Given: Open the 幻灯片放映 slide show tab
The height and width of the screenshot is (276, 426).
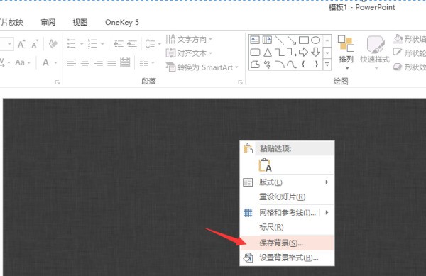Looking at the screenshot, I should point(11,22).
